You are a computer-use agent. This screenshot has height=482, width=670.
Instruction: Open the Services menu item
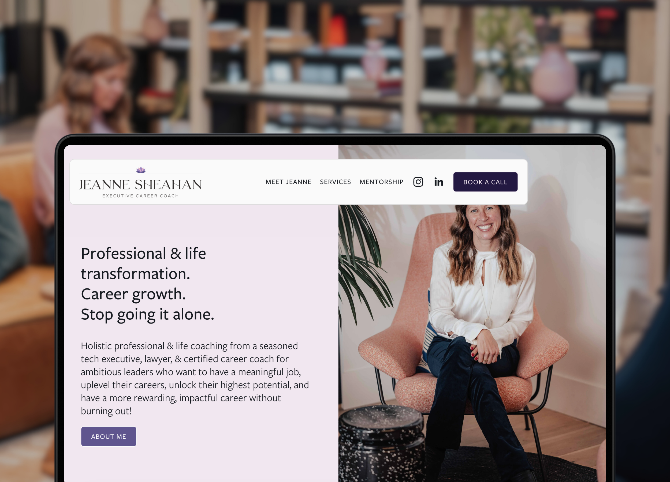click(335, 182)
